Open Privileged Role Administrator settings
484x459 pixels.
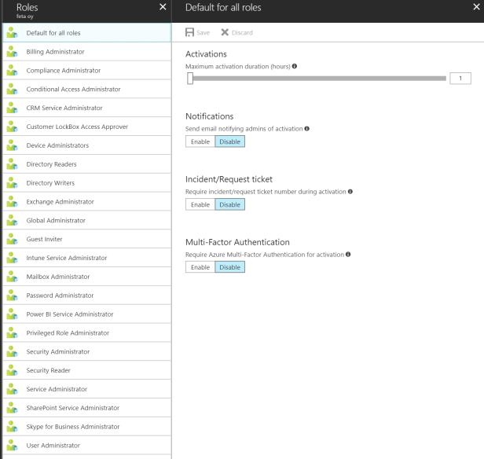(x=68, y=333)
